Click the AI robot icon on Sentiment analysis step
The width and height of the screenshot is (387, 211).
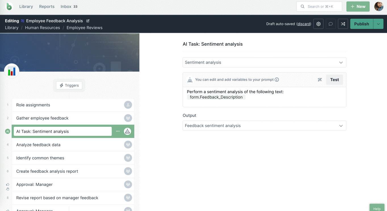click(x=127, y=131)
